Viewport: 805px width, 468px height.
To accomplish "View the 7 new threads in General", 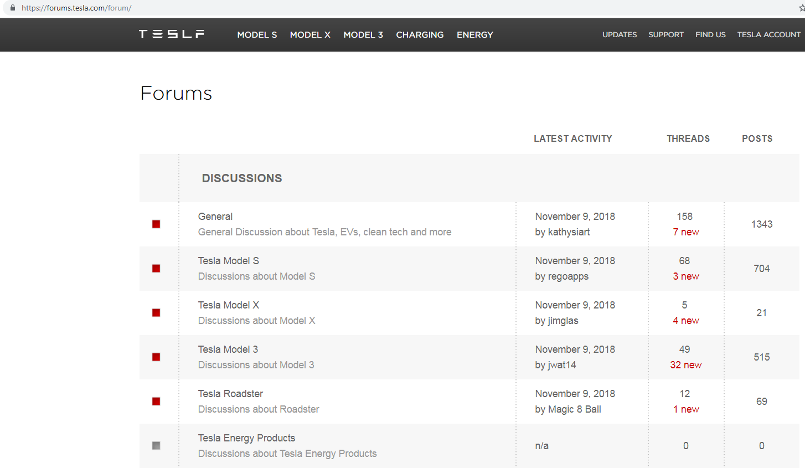I will 686,232.
